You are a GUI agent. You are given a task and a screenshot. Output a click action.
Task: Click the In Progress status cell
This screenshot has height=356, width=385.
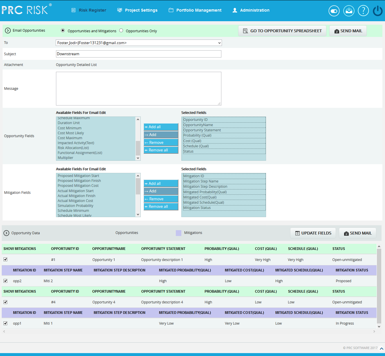point(345,323)
